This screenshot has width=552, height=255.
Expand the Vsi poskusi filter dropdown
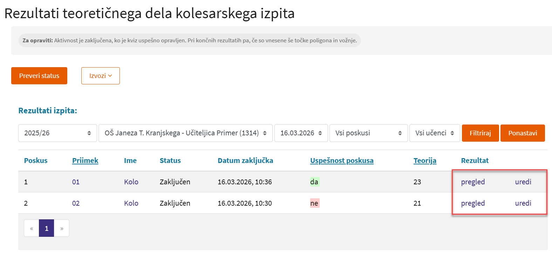tap(368, 133)
